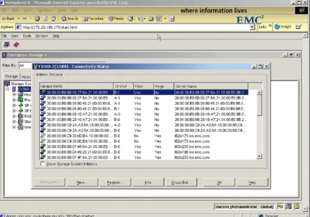
Task: Click the icon of the l82bi196.lss.emc.com row
Action: click(x=43, y=152)
